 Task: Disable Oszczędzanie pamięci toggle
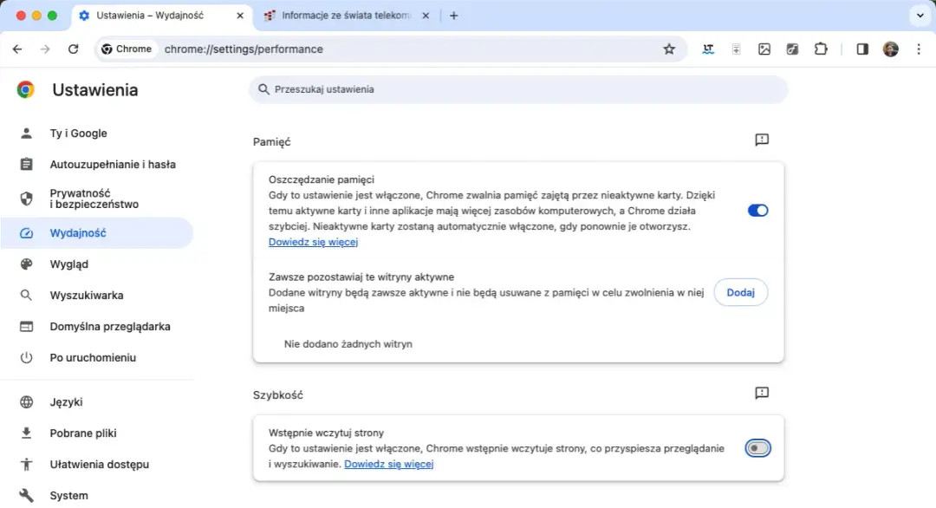pyautogui.click(x=757, y=210)
